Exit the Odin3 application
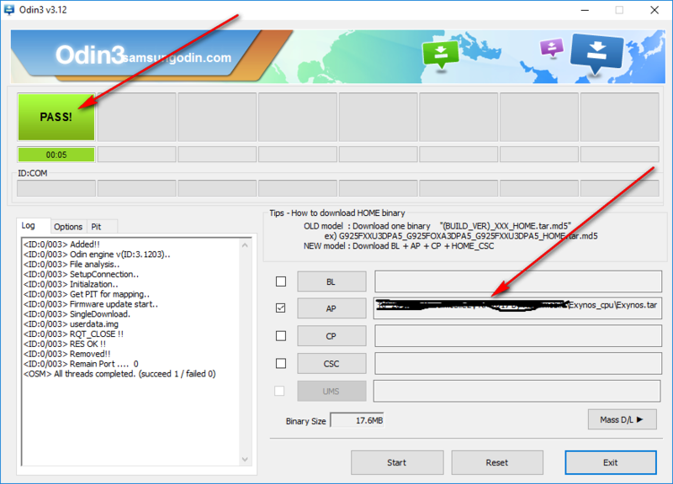The image size is (673, 484). pyautogui.click(x=611, y=462)
